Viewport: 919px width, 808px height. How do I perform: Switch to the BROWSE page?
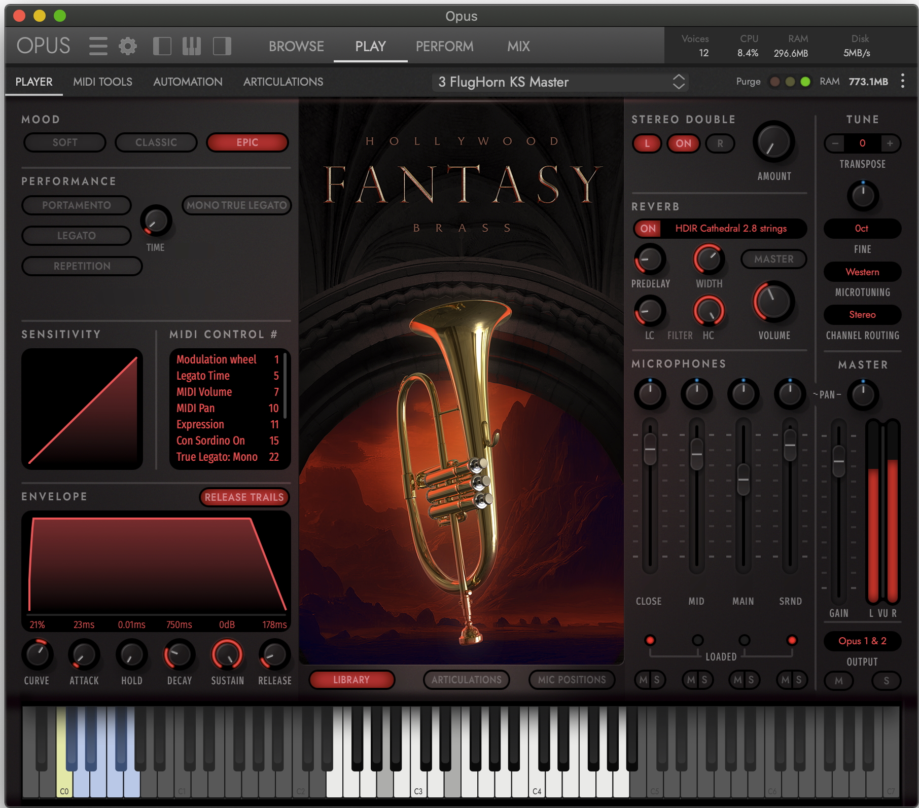[x=296, y=46]
